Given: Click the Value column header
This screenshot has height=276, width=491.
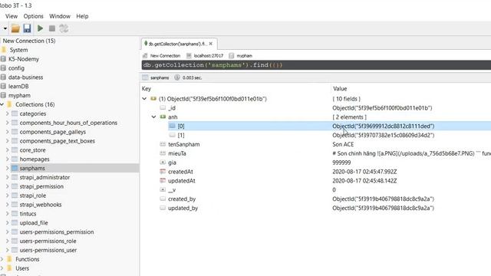Looking at the screenshot, I should click(x=340, y=89).
